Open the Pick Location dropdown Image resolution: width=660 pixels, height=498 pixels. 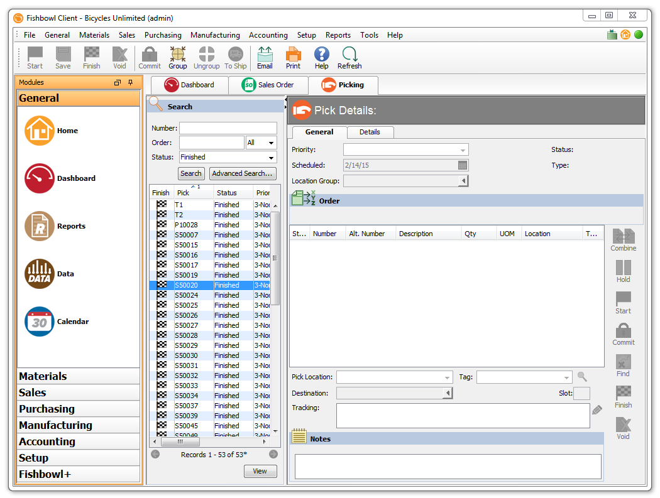[395, 377]
